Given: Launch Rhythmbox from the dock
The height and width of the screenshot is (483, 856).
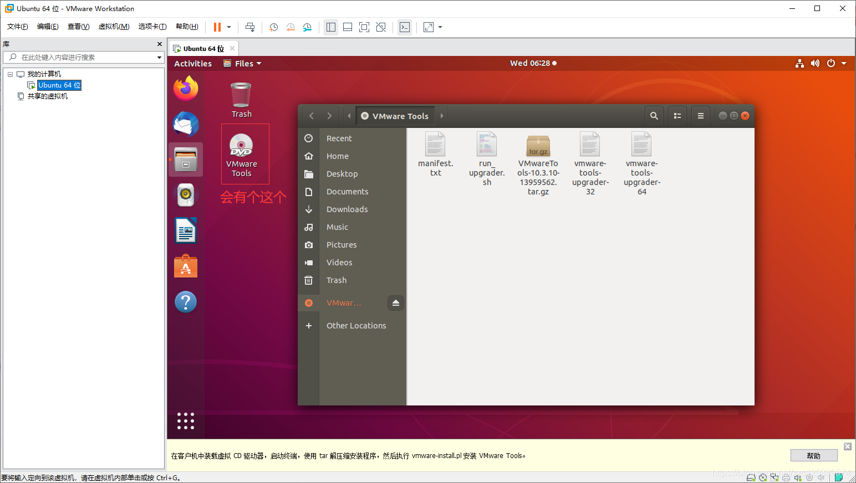Looking at the screenshot, I should tap(186, 195).
